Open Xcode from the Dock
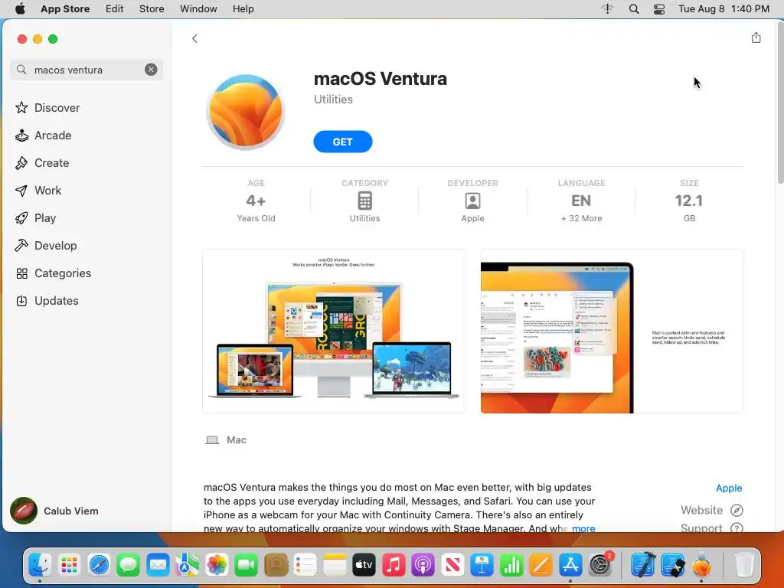 [643, 565]
